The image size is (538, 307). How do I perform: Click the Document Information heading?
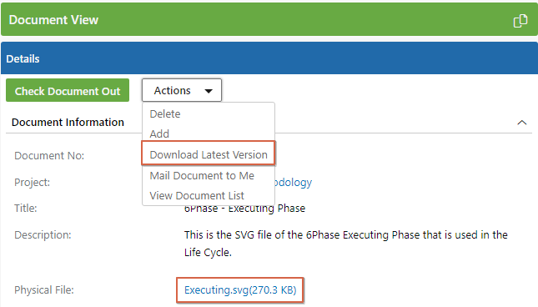click(68, 123)
